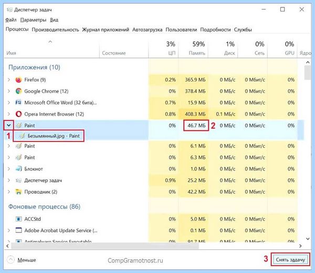This screenshot has width=315, height=273.
Task: Click the horizontal scrollbar right arrow
Action: tap(300, 246)
